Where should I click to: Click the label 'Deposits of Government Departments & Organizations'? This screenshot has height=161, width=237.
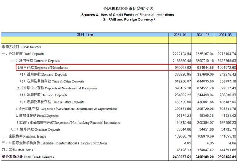point(79,109)
